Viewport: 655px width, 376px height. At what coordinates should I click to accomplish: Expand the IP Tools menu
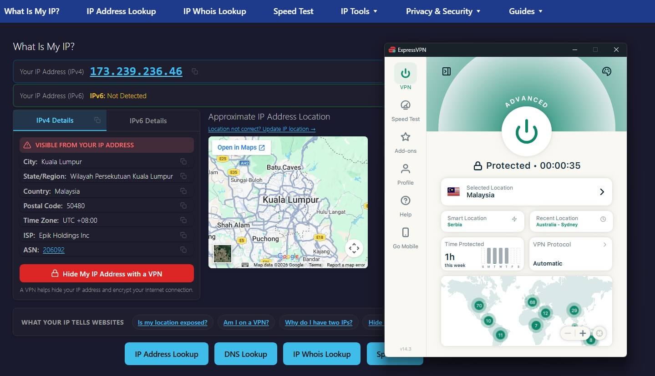[x=359, y=11]
